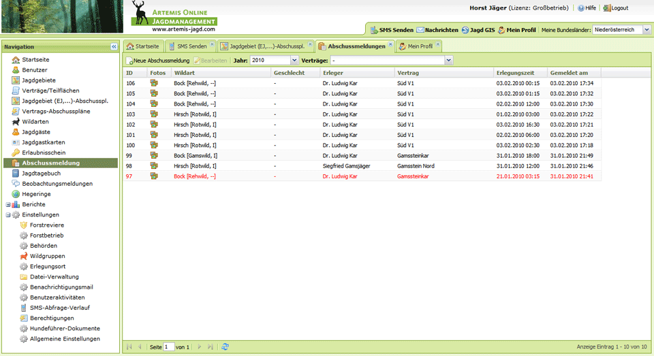This screenshot has width=654, height=356.
Task: Open Verträge/Teilflächen navigation entry
Action: tap(50, 91)
